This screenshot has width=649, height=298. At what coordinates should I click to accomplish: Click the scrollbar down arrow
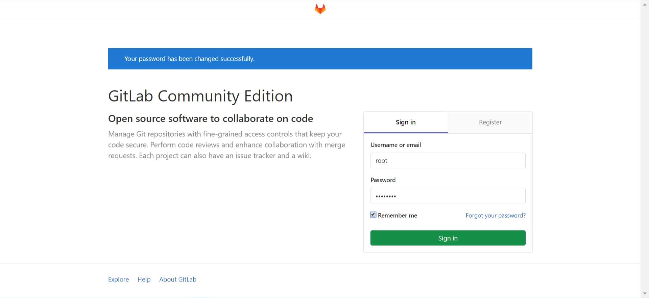point(645,293)
